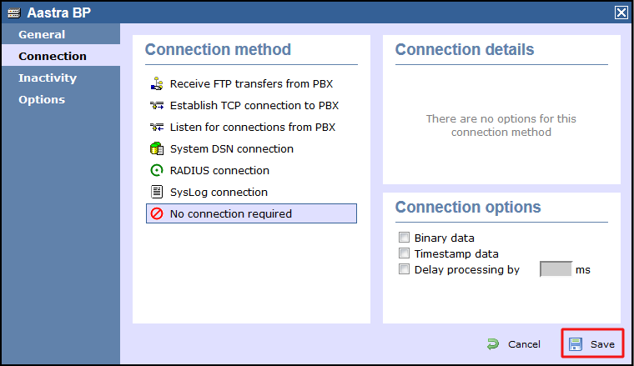This screenshot has height=366, width=634.
Task: Click the Cancel button text
Action: pos(524,344)
